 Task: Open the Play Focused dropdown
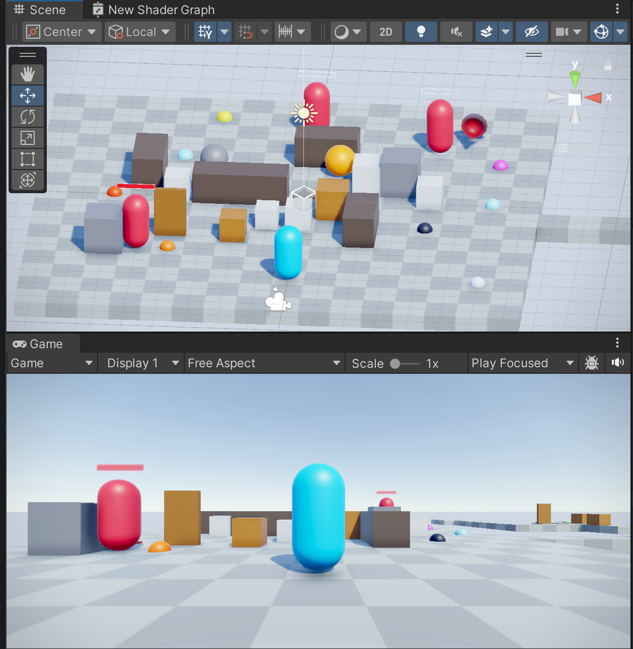click(523, 363)
